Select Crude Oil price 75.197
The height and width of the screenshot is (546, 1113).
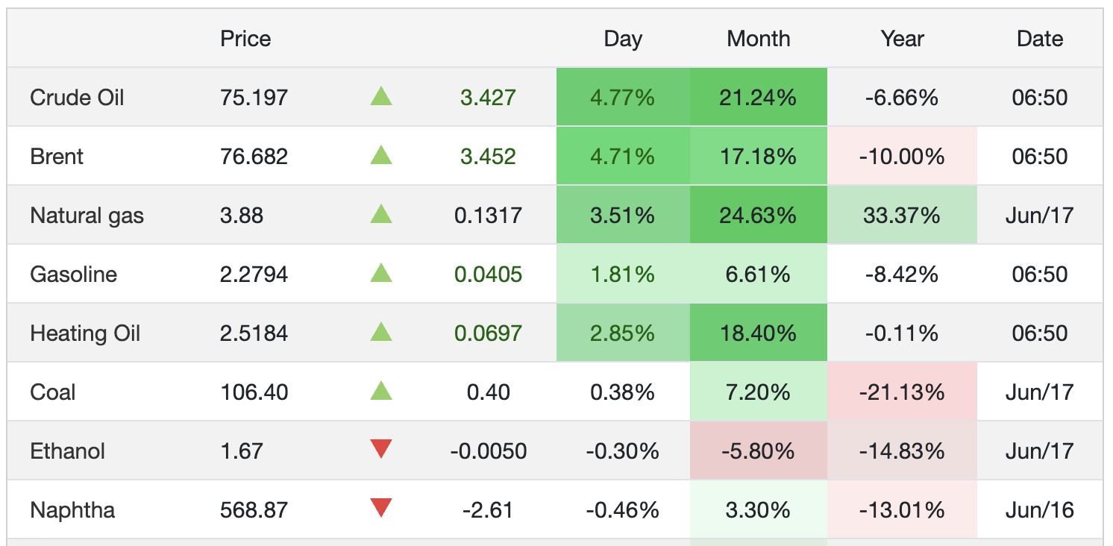(254, 98)
